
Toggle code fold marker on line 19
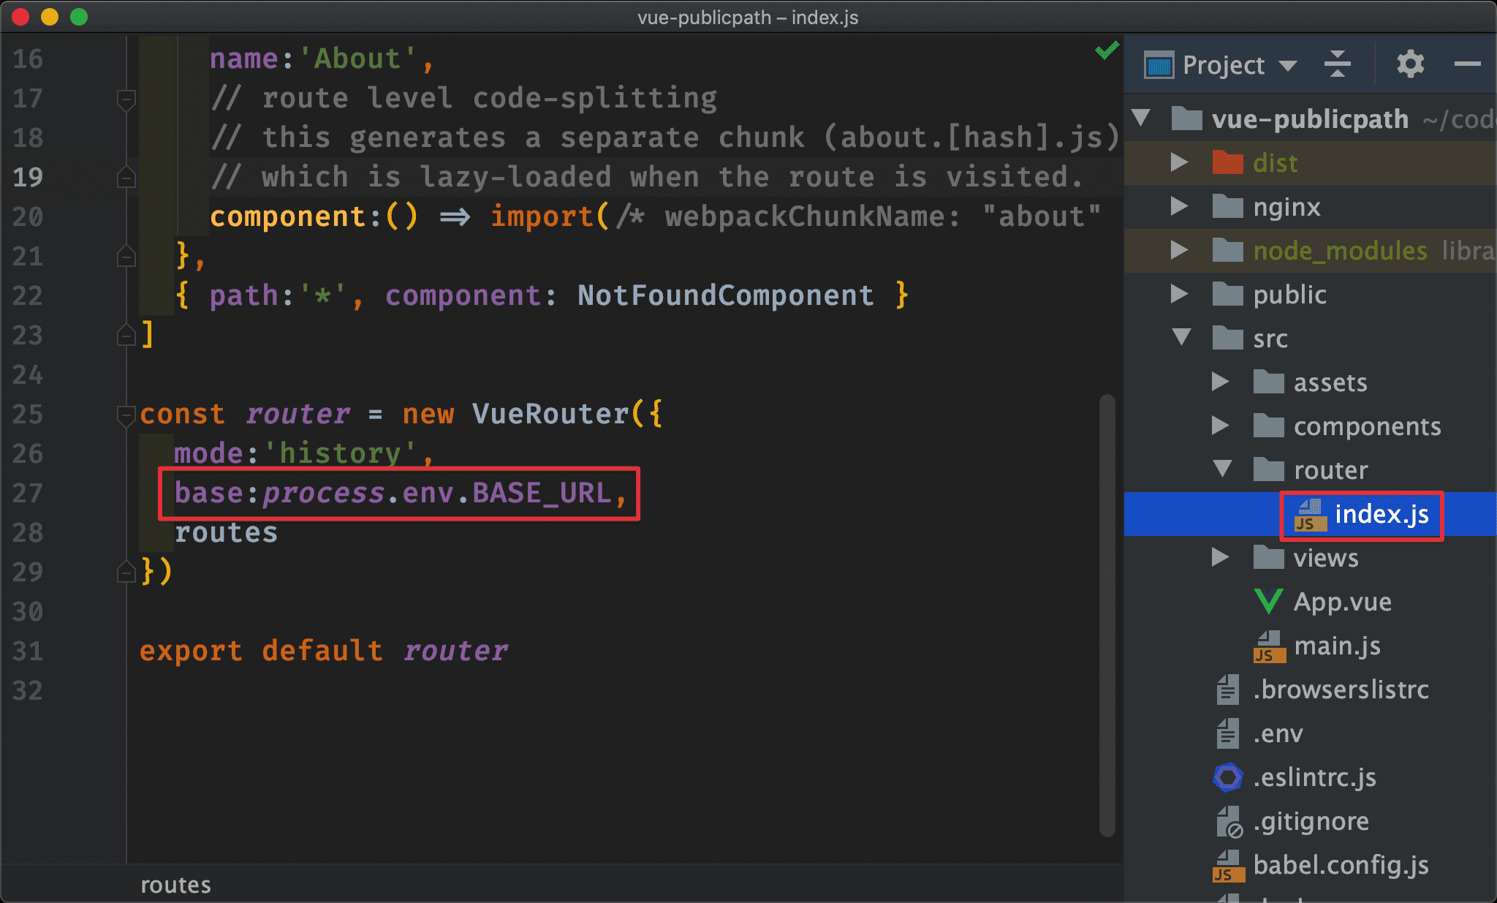coord(126,177)
